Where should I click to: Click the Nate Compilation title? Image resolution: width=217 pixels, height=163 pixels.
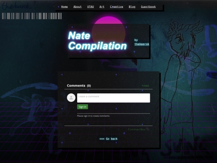click(97, 41)
